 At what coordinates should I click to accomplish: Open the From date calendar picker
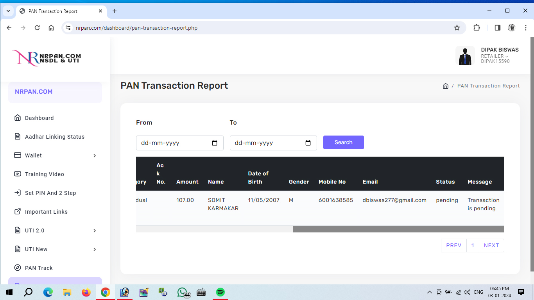(x=214, y=143)
